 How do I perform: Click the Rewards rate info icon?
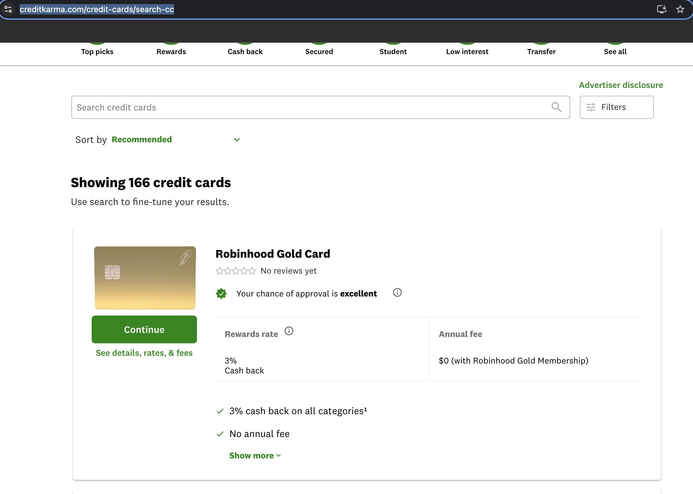(289, 331)
